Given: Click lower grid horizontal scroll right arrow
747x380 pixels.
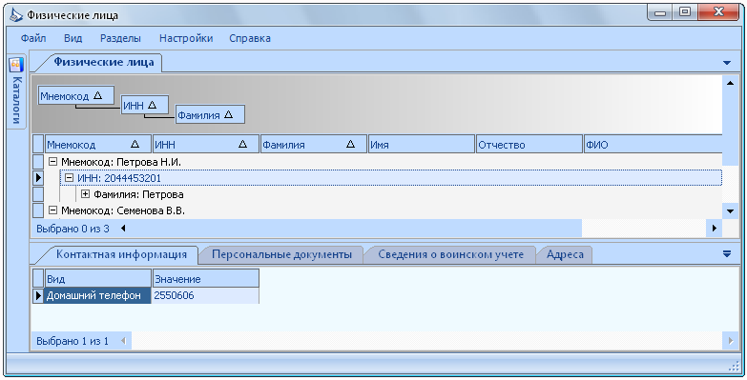Looking at the screenshot, I should pos(731,341).
